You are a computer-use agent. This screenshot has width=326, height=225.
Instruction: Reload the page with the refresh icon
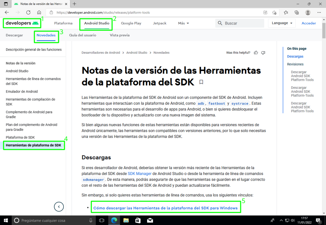28,12
